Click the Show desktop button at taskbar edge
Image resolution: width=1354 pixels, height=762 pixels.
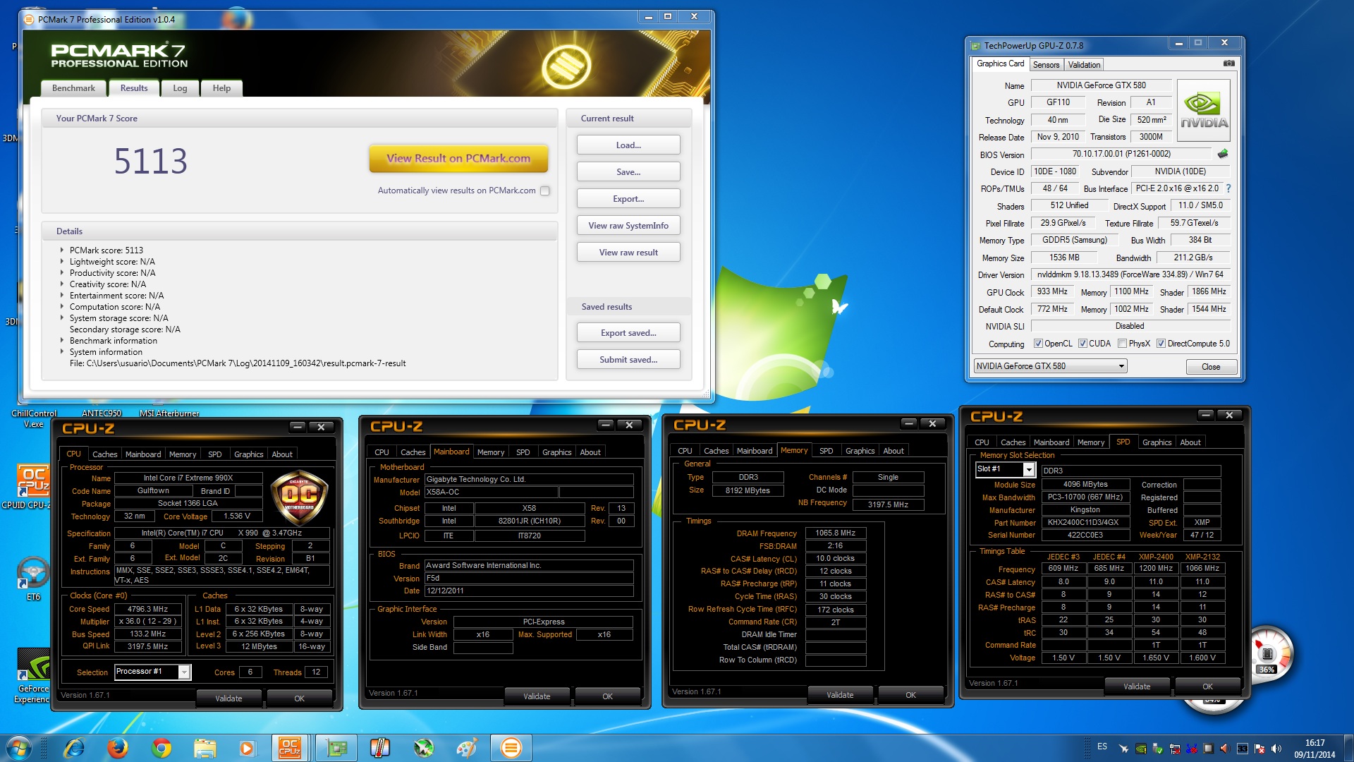click(x=1348, y=748)
